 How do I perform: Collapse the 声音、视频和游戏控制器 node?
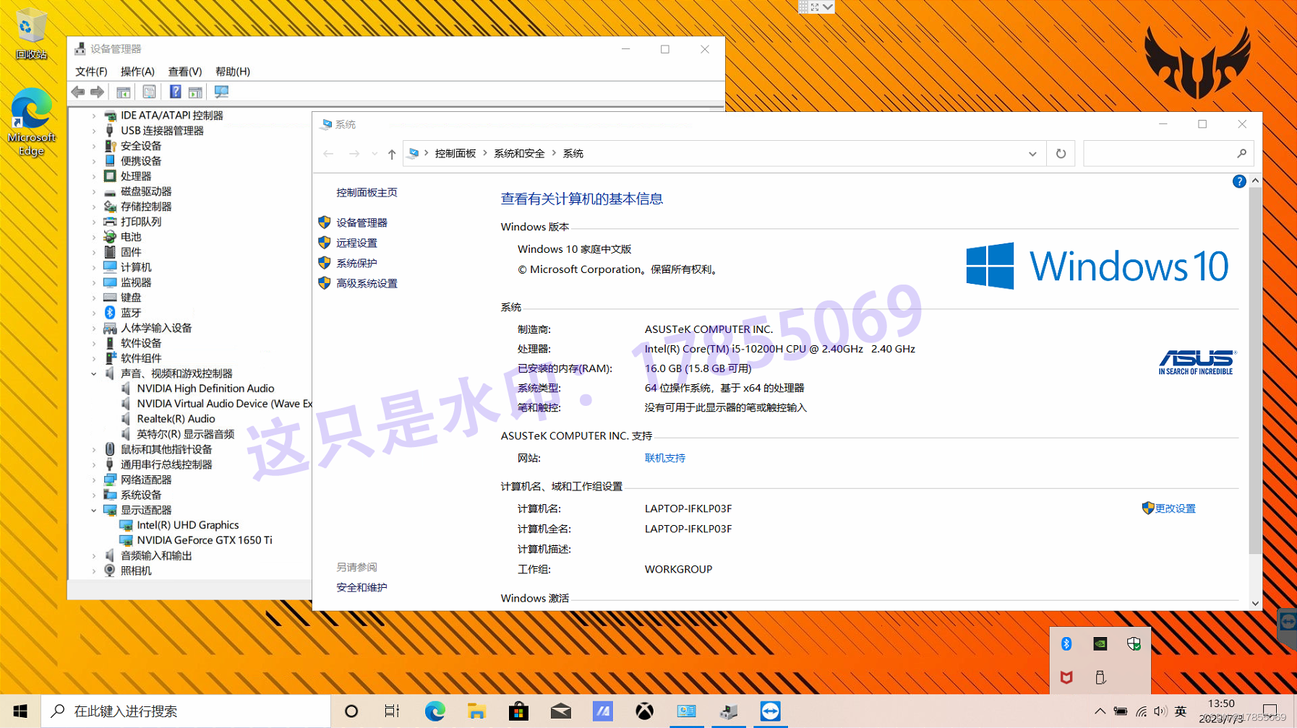click(94, 373)
